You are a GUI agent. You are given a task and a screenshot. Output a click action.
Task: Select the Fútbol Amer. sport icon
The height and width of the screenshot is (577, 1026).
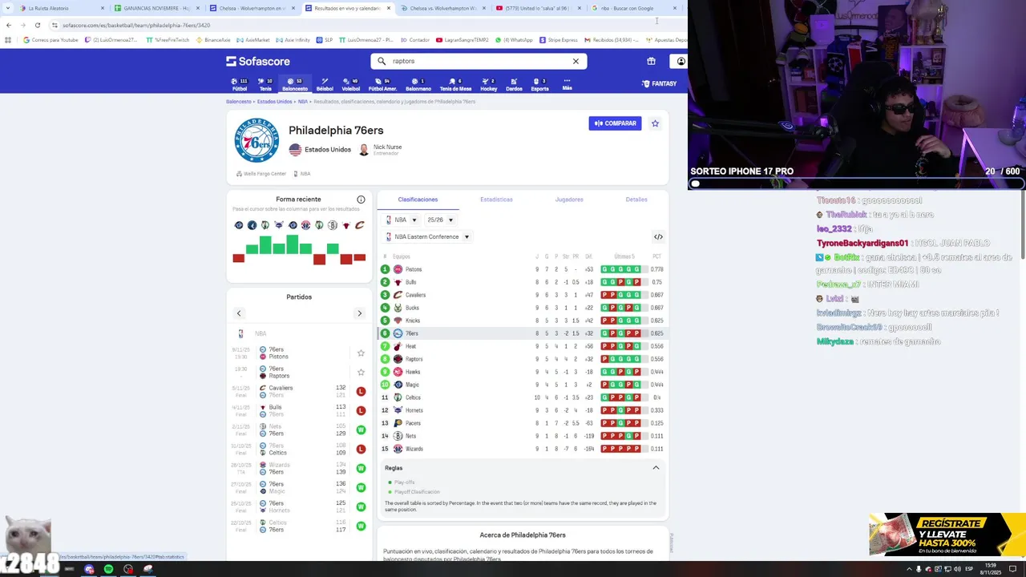pyautogui.click(x=382, y=84)
